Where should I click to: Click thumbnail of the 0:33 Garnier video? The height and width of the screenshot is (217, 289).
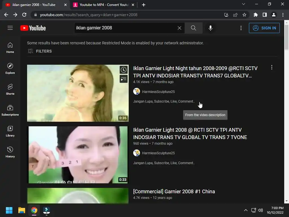point(78,155)
